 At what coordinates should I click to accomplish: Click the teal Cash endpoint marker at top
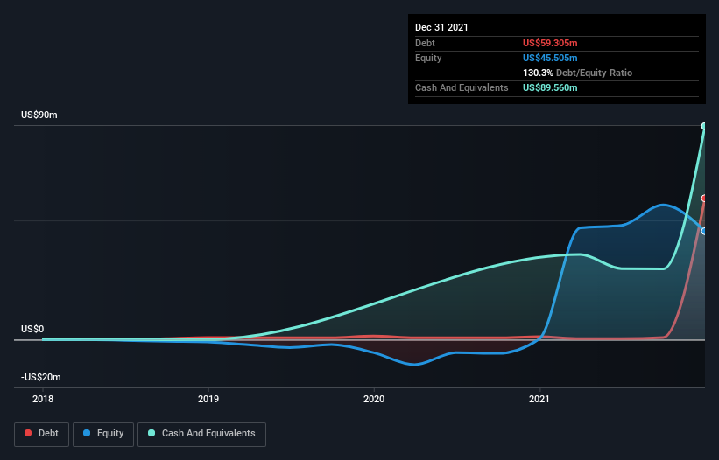[704, 126]
